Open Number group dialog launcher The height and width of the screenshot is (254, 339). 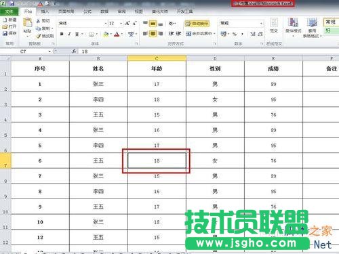pos(262,43)
